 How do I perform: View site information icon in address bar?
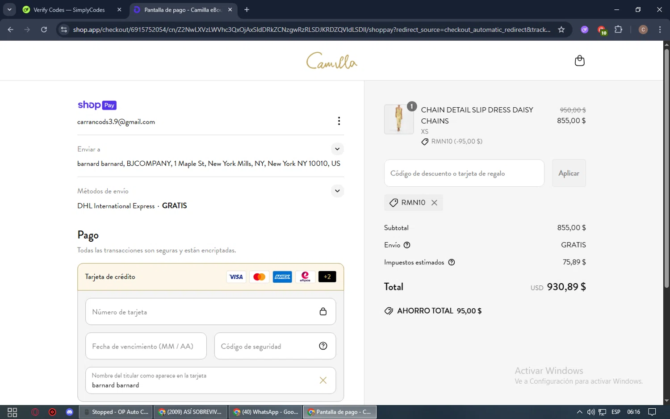(x=64, y=29)
